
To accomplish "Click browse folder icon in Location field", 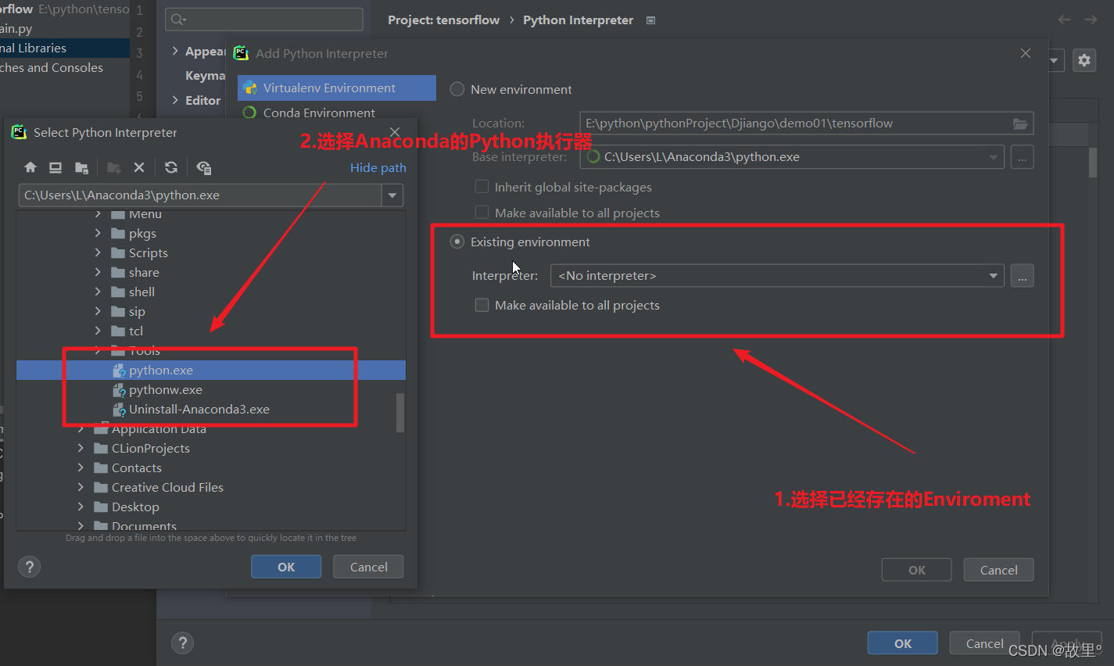I will [x=1020, y=124].
